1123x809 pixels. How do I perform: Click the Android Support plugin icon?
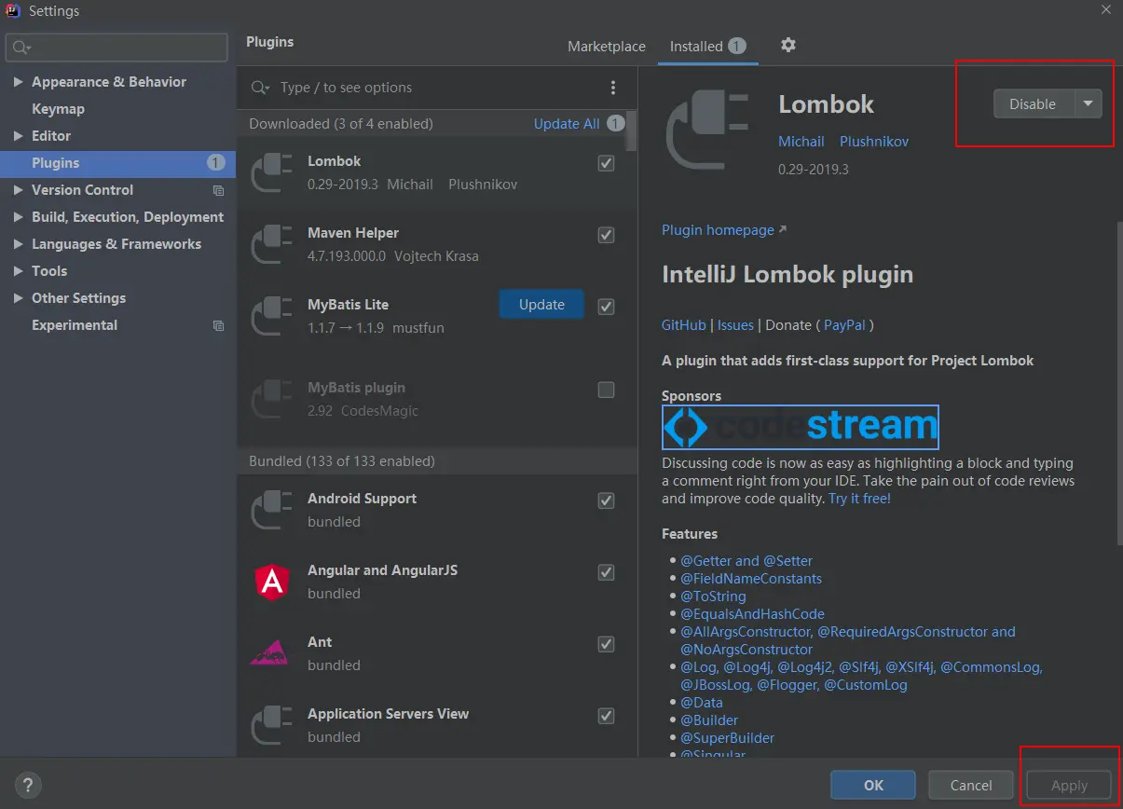272,510
